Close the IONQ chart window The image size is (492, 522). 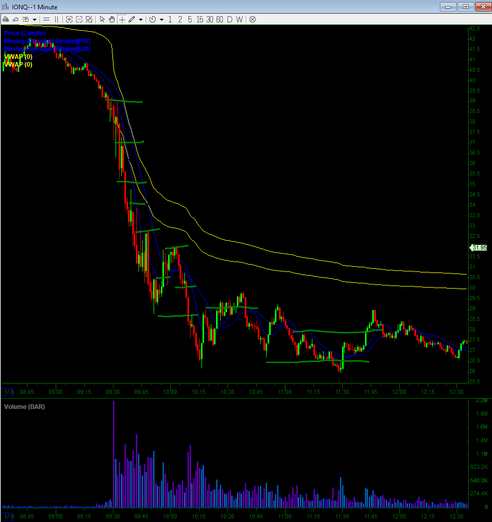pyautogui.click(x=483, y=7)
